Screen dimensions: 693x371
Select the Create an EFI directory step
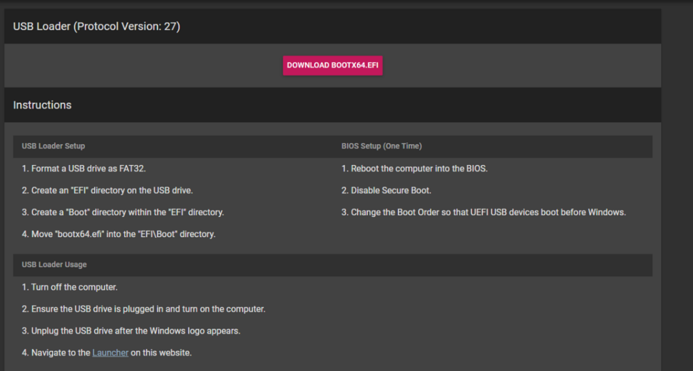click(x=107, y=191)
